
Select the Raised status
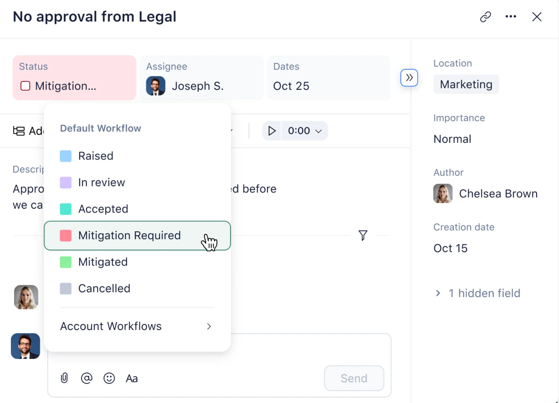(x=95, y=156)
